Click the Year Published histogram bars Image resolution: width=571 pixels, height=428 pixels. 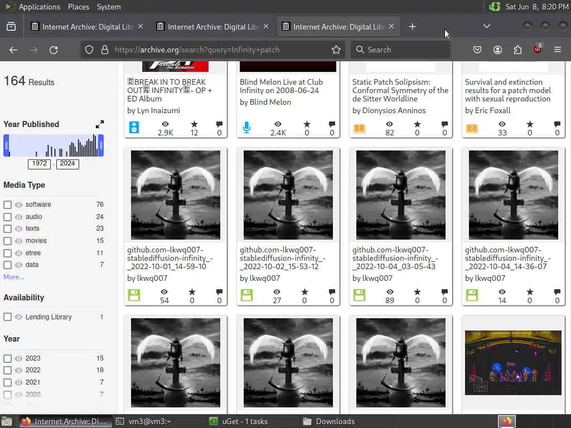54,145
